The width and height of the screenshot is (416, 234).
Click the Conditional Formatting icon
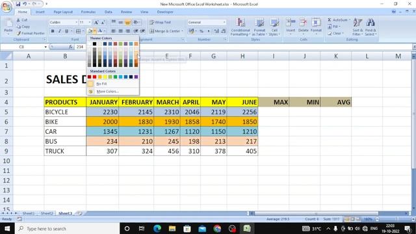click(240, 23)
